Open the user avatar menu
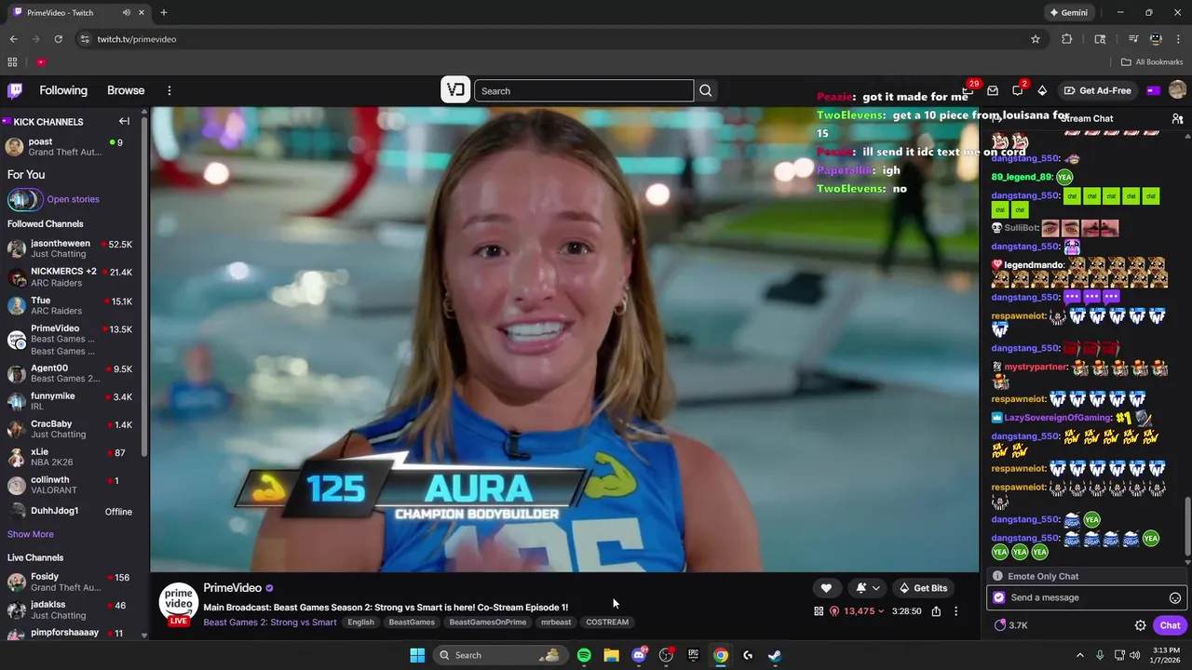 [1177, 89]
